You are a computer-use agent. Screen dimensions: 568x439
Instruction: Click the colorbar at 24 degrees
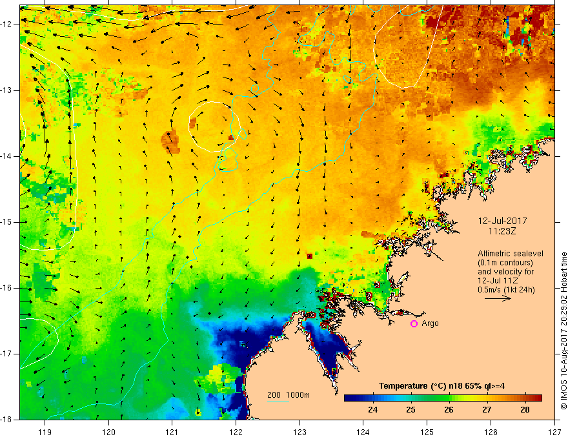373,398
